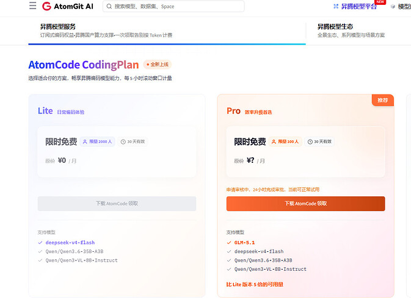Click the search magnifier icon
This screenshot has height=305, width=411.
coord(109,6)
